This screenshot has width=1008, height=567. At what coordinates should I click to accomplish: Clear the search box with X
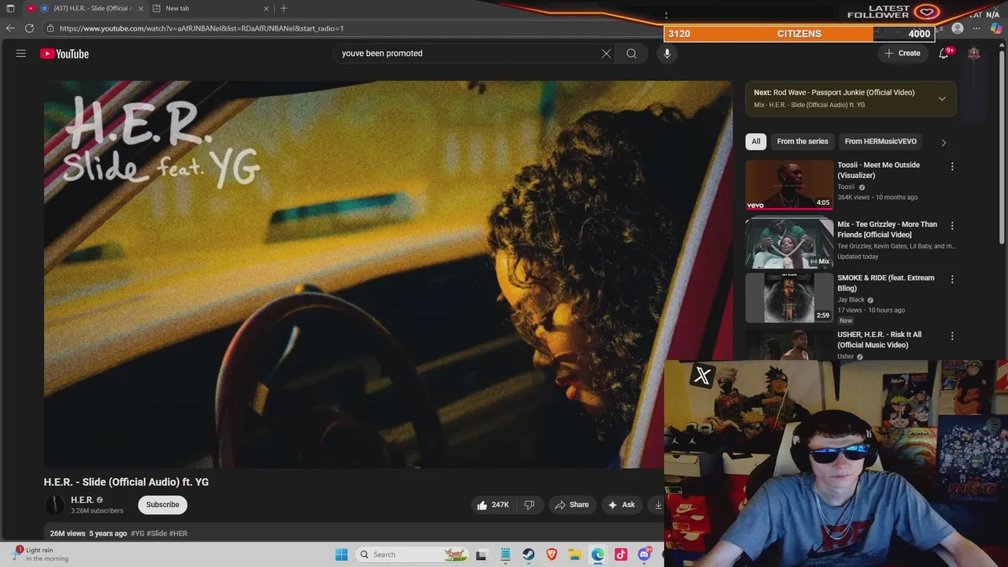606,54
